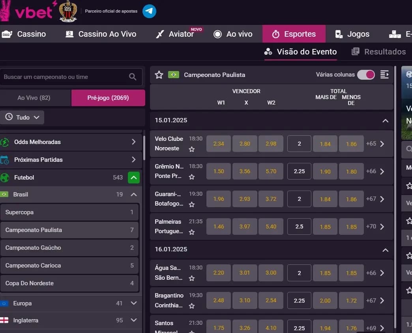
Task: Bet on W2 odds 3.72 for Guarani match
Action: tap(271, 199)
